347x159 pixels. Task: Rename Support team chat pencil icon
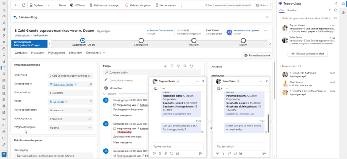pyautogui.click(x=178, y=81)
